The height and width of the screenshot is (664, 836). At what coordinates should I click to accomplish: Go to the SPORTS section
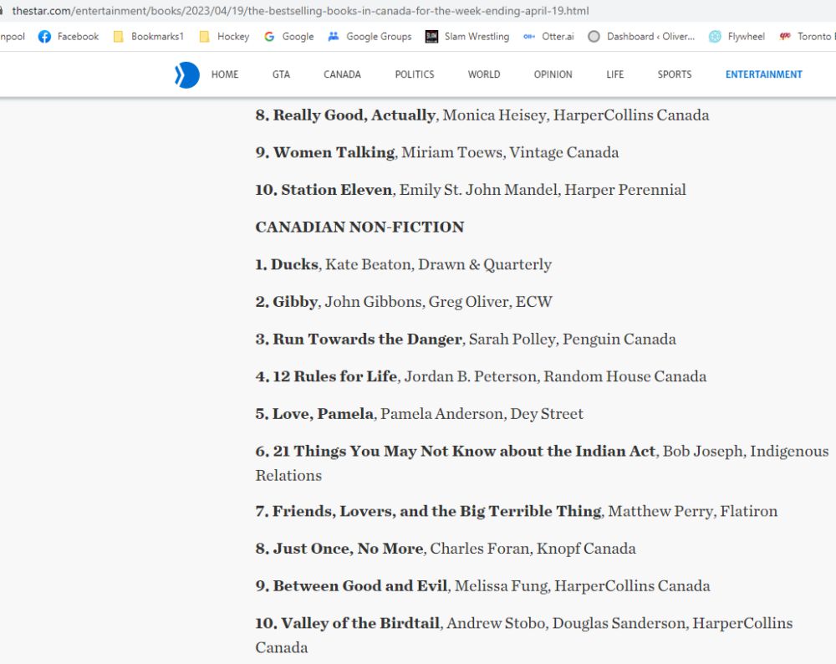(675, 74)
